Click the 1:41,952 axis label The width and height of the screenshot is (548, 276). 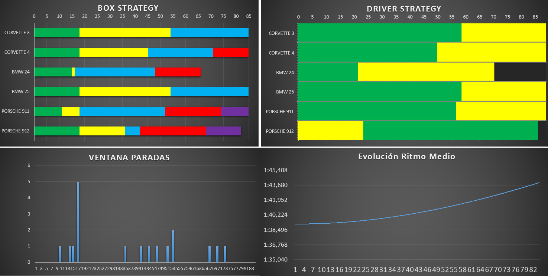pyautogui.click(x=275, y=200)
